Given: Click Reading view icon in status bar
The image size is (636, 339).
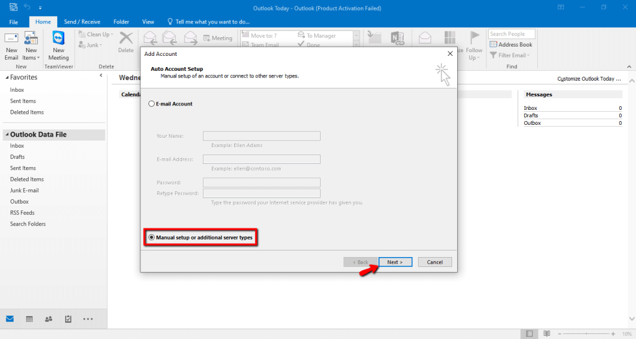Looking at the screenshot, I should pyautogui.click(x=547, y=334).
